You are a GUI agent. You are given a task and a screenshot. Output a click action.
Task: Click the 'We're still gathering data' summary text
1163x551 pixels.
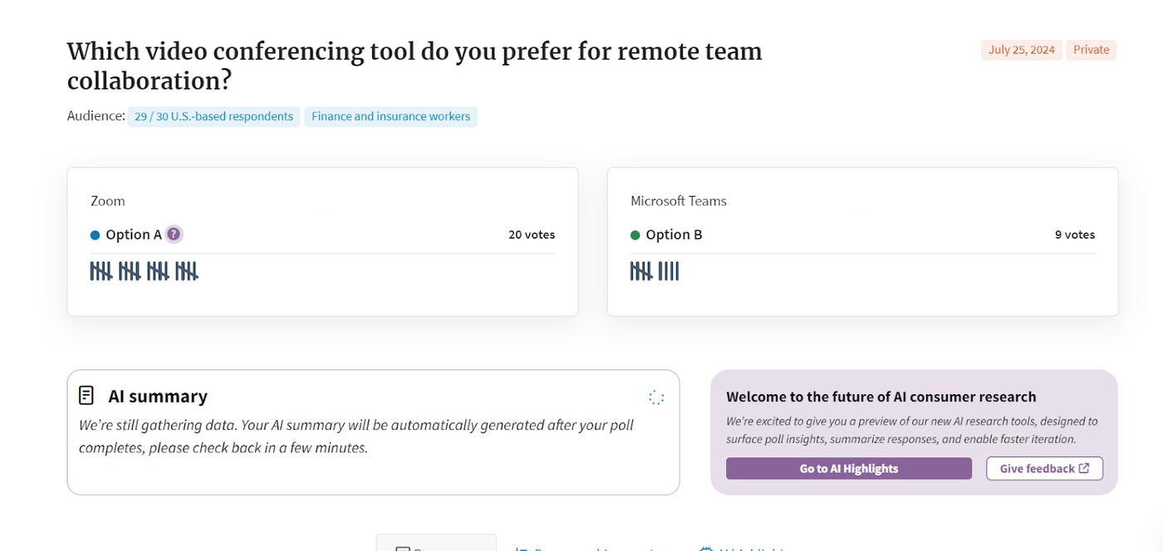(x=356, y=436)
